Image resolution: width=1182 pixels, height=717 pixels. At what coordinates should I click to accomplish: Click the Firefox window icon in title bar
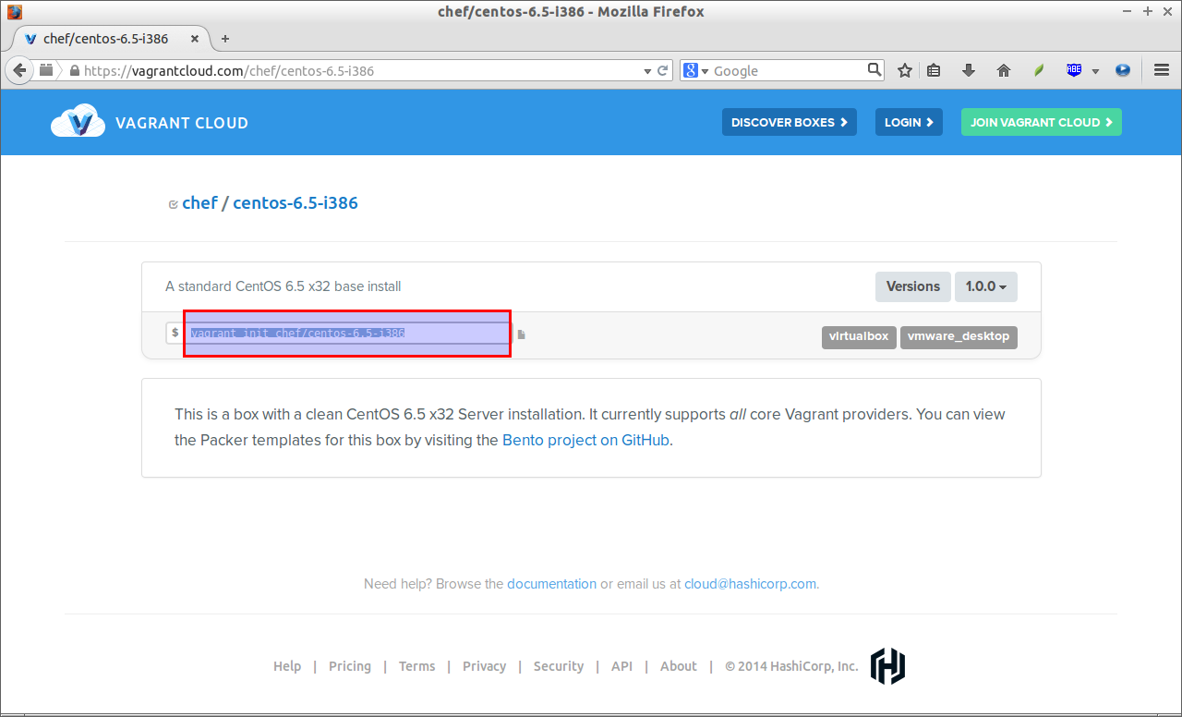click(15, 12)
